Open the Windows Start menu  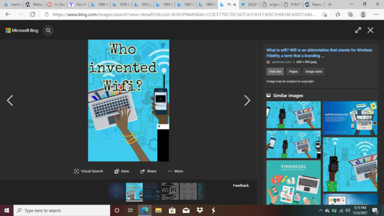(x=7, y=211)
